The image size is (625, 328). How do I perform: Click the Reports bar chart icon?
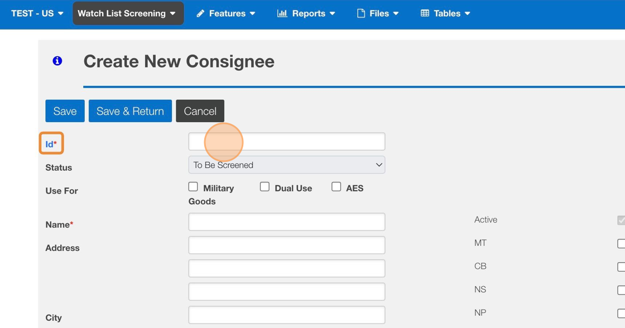click(282, 13)
